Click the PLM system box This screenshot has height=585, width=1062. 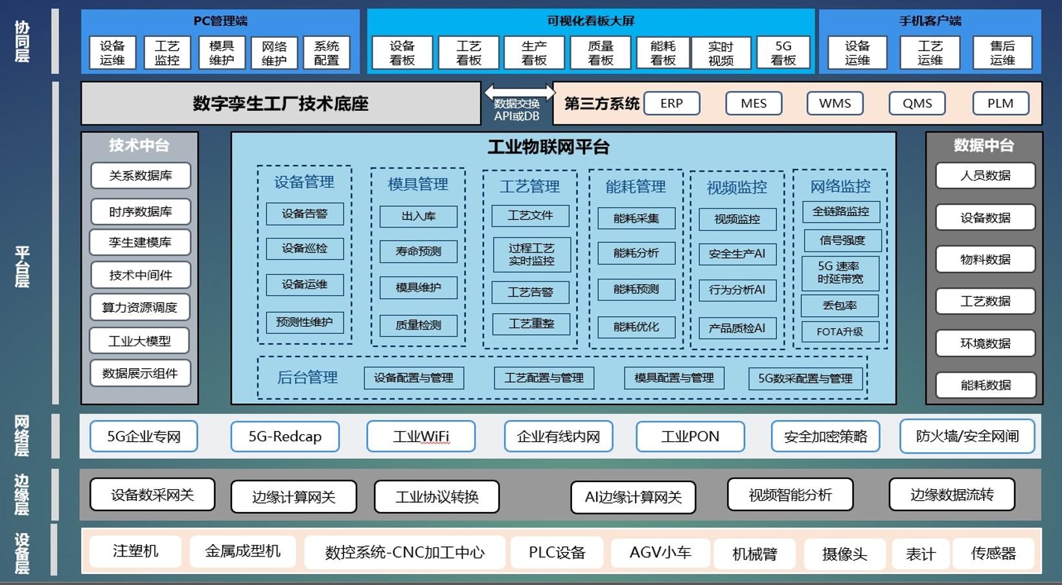click(x=1000, y=104)
